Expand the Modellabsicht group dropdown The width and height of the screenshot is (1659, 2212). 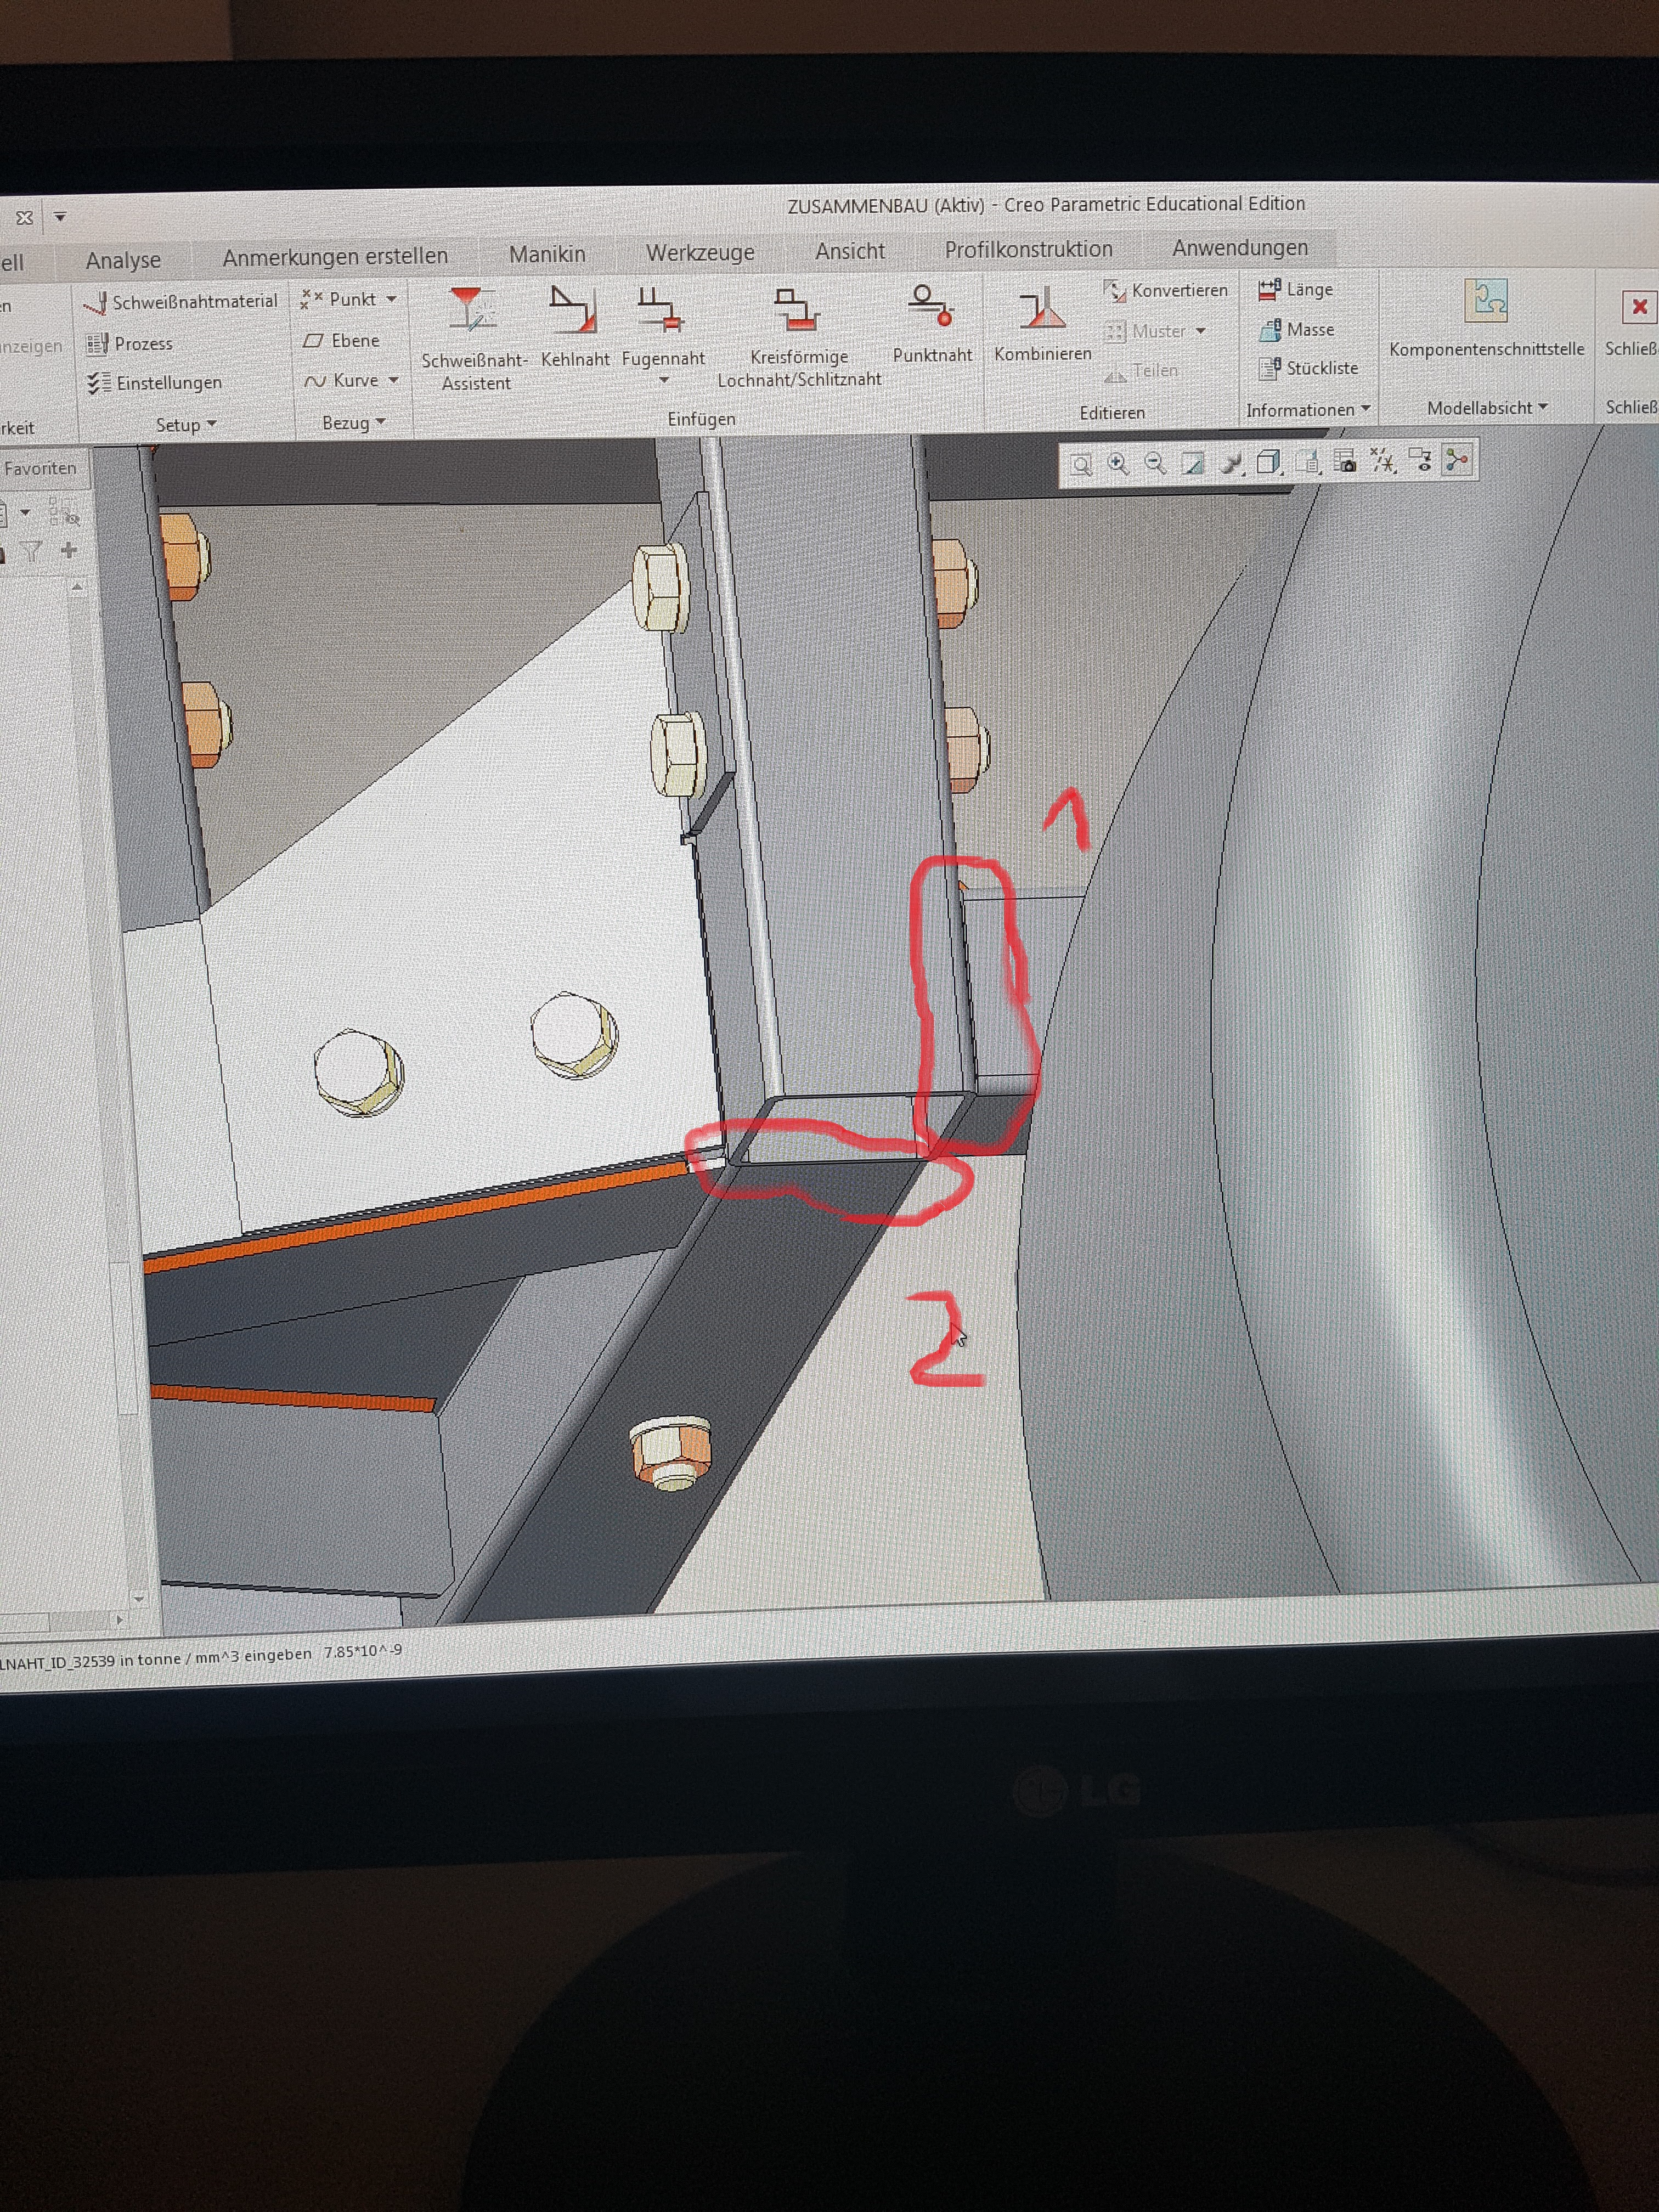pos(1487,408)
